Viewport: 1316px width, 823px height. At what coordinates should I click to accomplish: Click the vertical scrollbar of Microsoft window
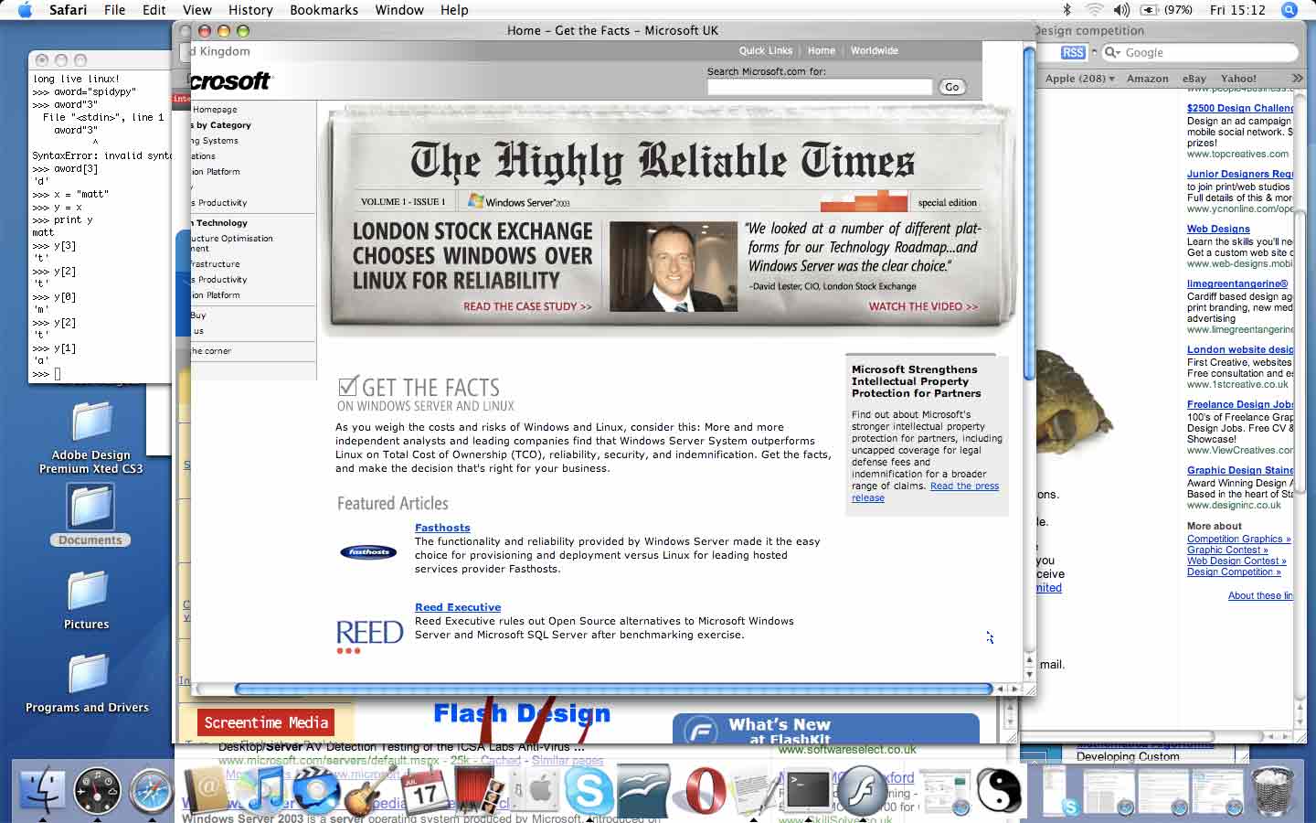click(1029, 215)
